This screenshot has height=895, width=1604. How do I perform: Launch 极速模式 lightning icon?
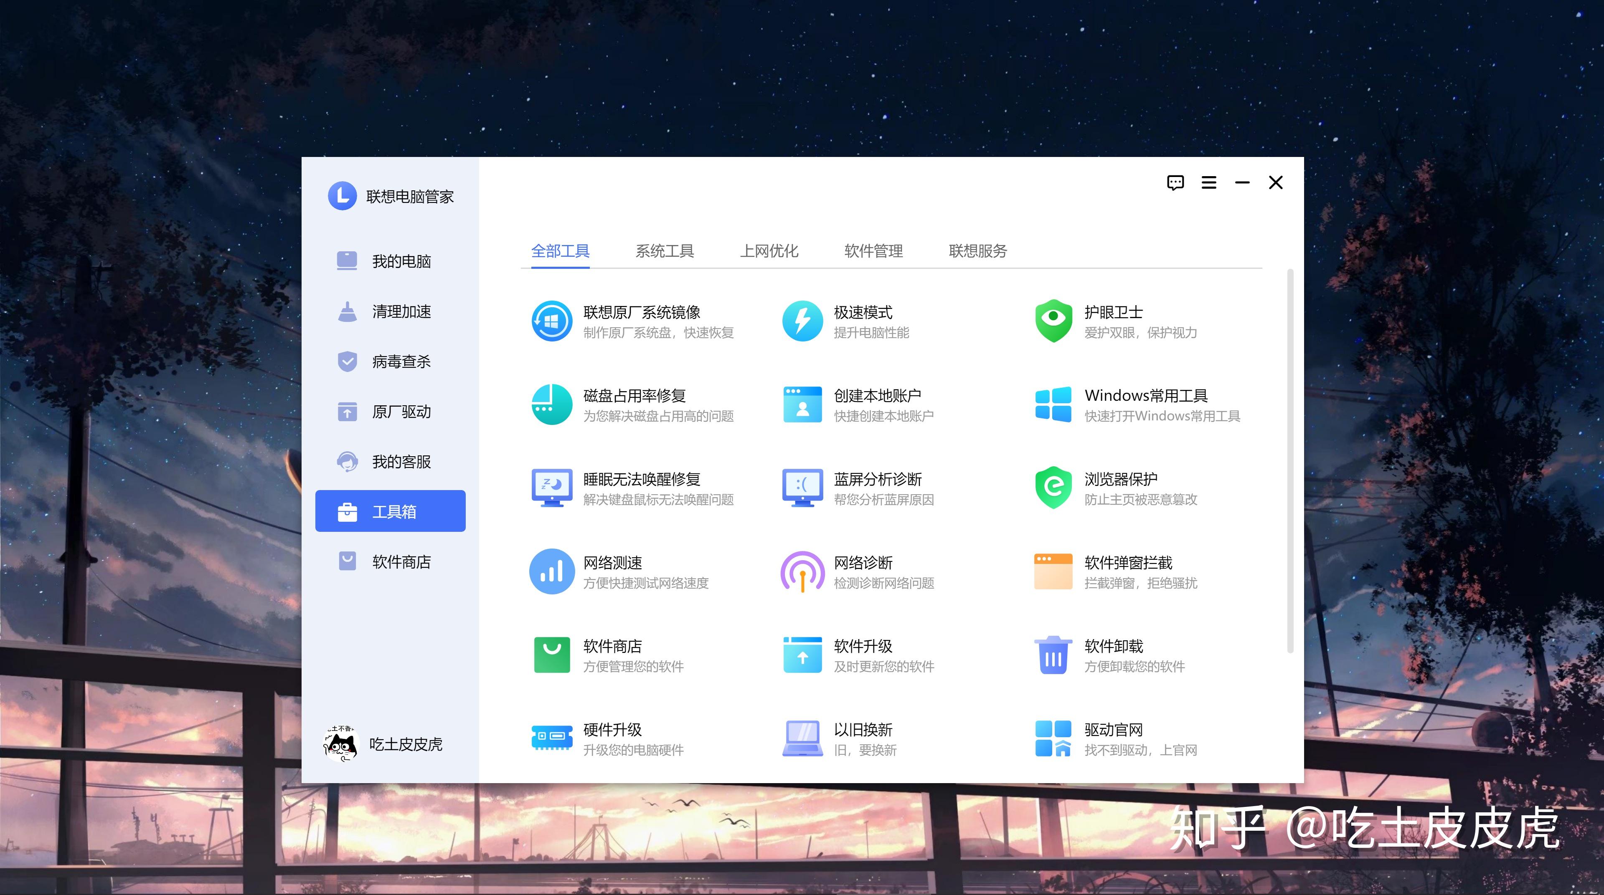pos(802,321)
